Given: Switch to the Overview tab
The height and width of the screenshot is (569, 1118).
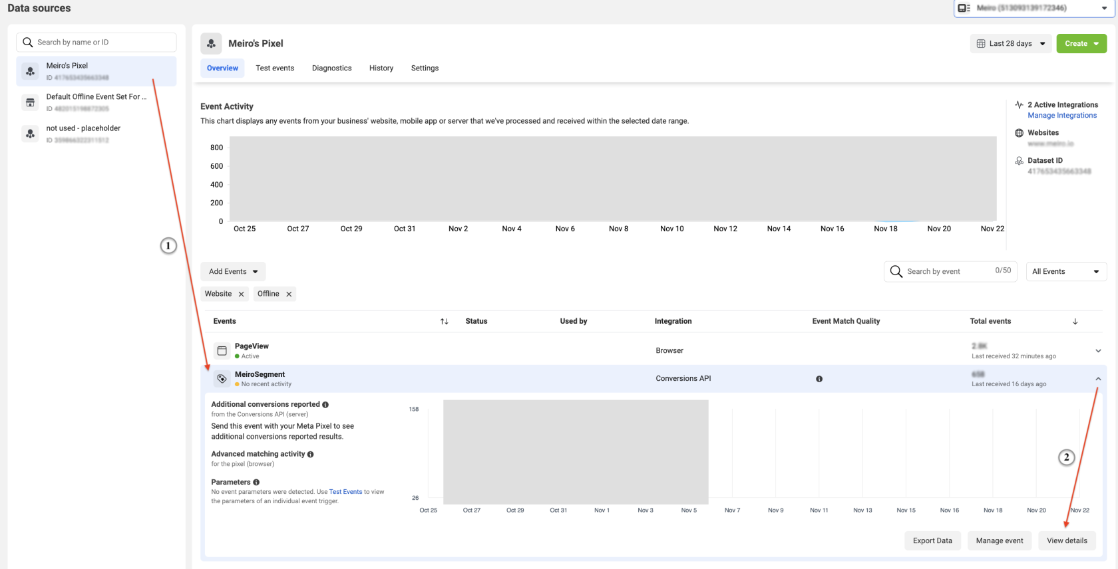Looking at the screenshot, I should point(222,68).
